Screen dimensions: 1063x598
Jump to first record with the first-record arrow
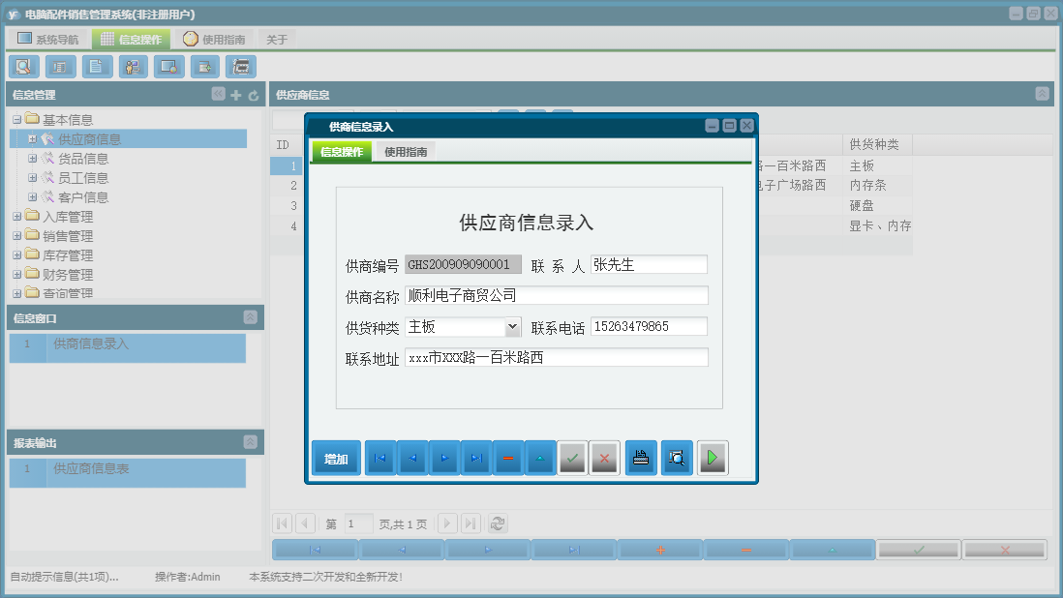(x=380, y=457)
